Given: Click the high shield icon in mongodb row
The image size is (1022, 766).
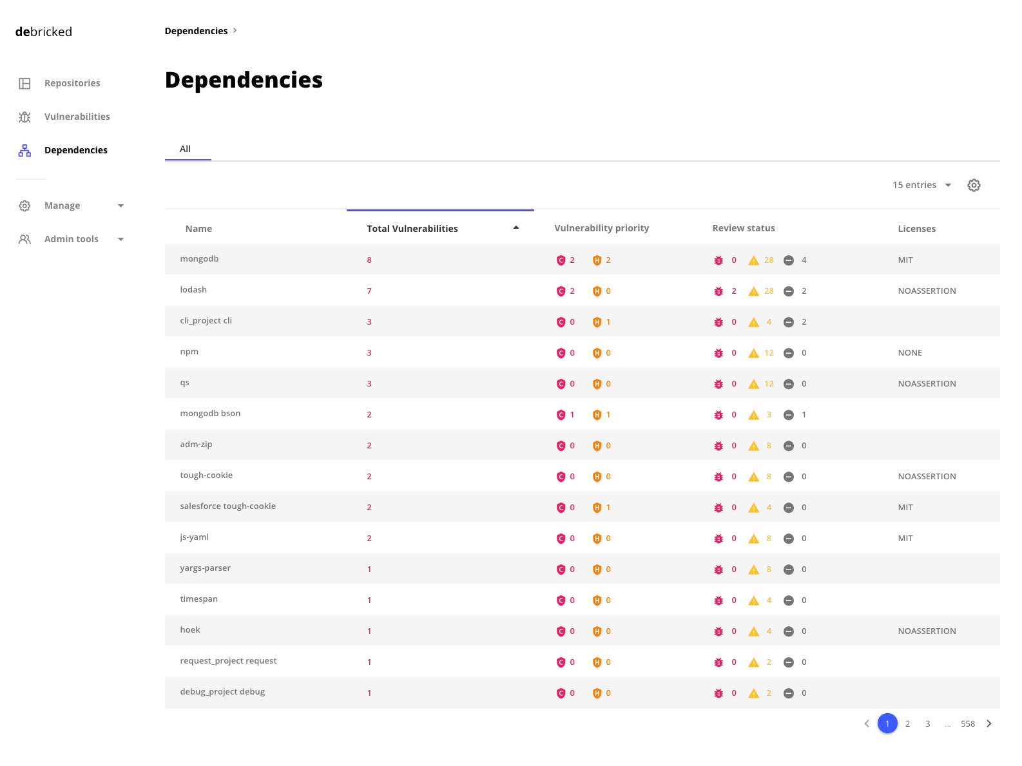Looking at the screenshot, I should tap(597, 260).
